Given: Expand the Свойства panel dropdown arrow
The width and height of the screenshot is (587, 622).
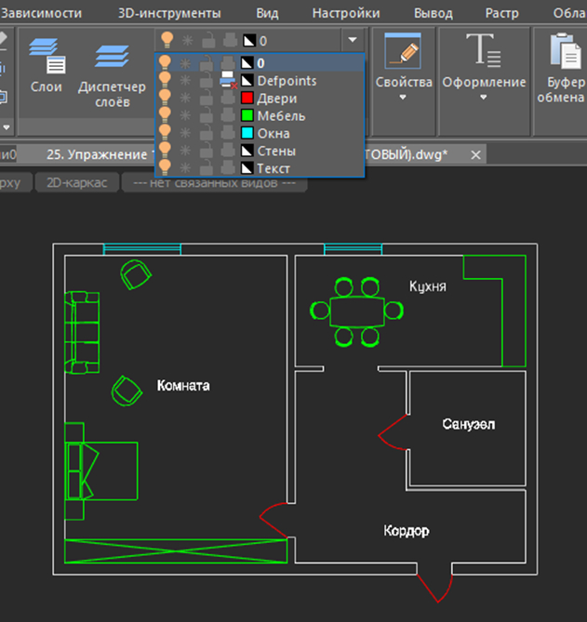Looking at the screenshot, I should point(404,98).
